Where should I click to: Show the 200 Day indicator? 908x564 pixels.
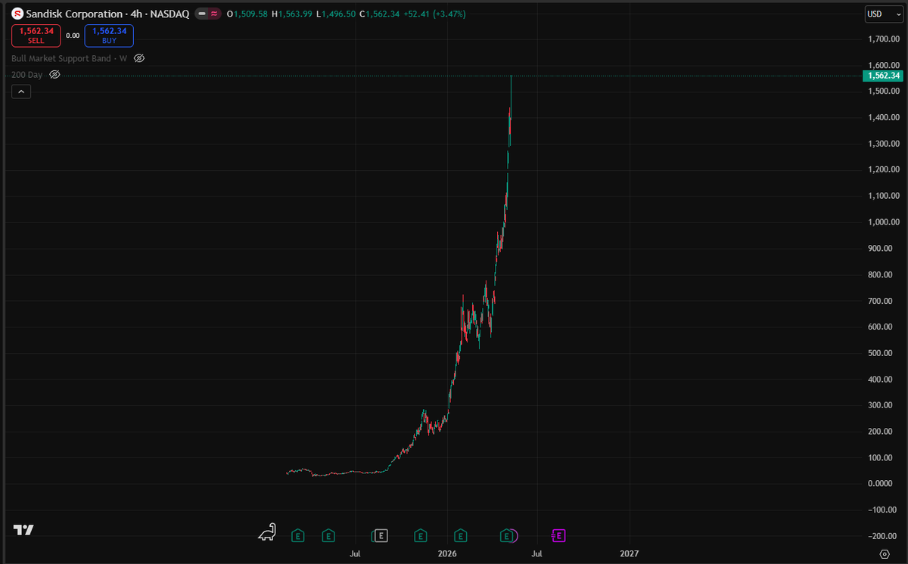(54, 75)
